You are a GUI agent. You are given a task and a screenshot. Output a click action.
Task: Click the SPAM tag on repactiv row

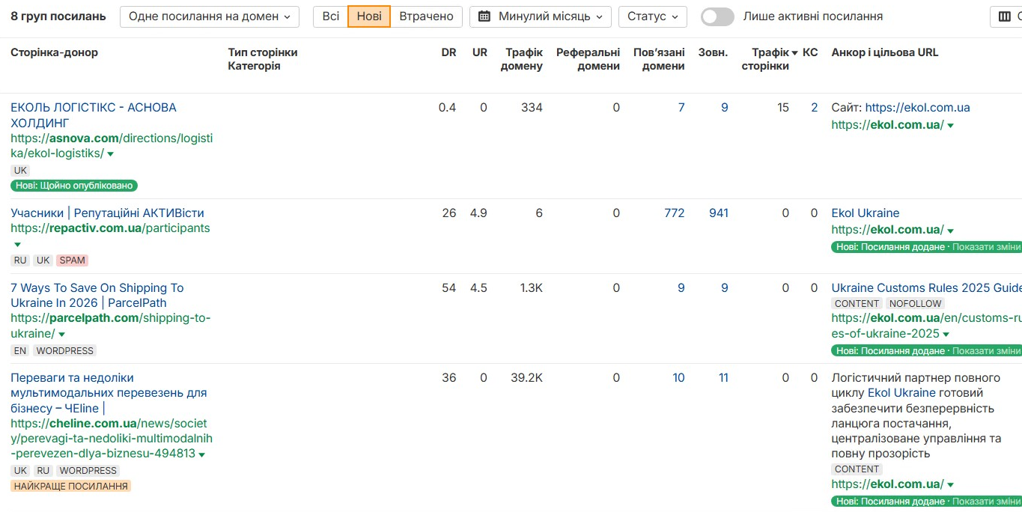tap(73, 260)
